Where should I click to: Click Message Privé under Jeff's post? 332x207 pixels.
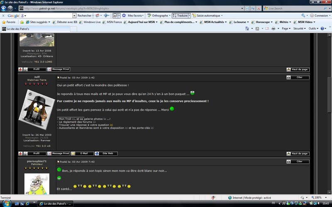pos(59,154)
